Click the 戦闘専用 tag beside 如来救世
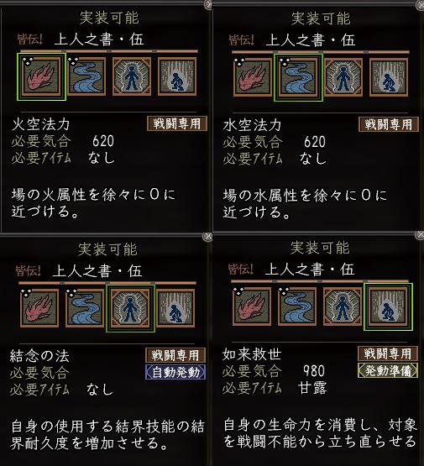This screenshot has width=424, height=466. (x=388, y=353)
